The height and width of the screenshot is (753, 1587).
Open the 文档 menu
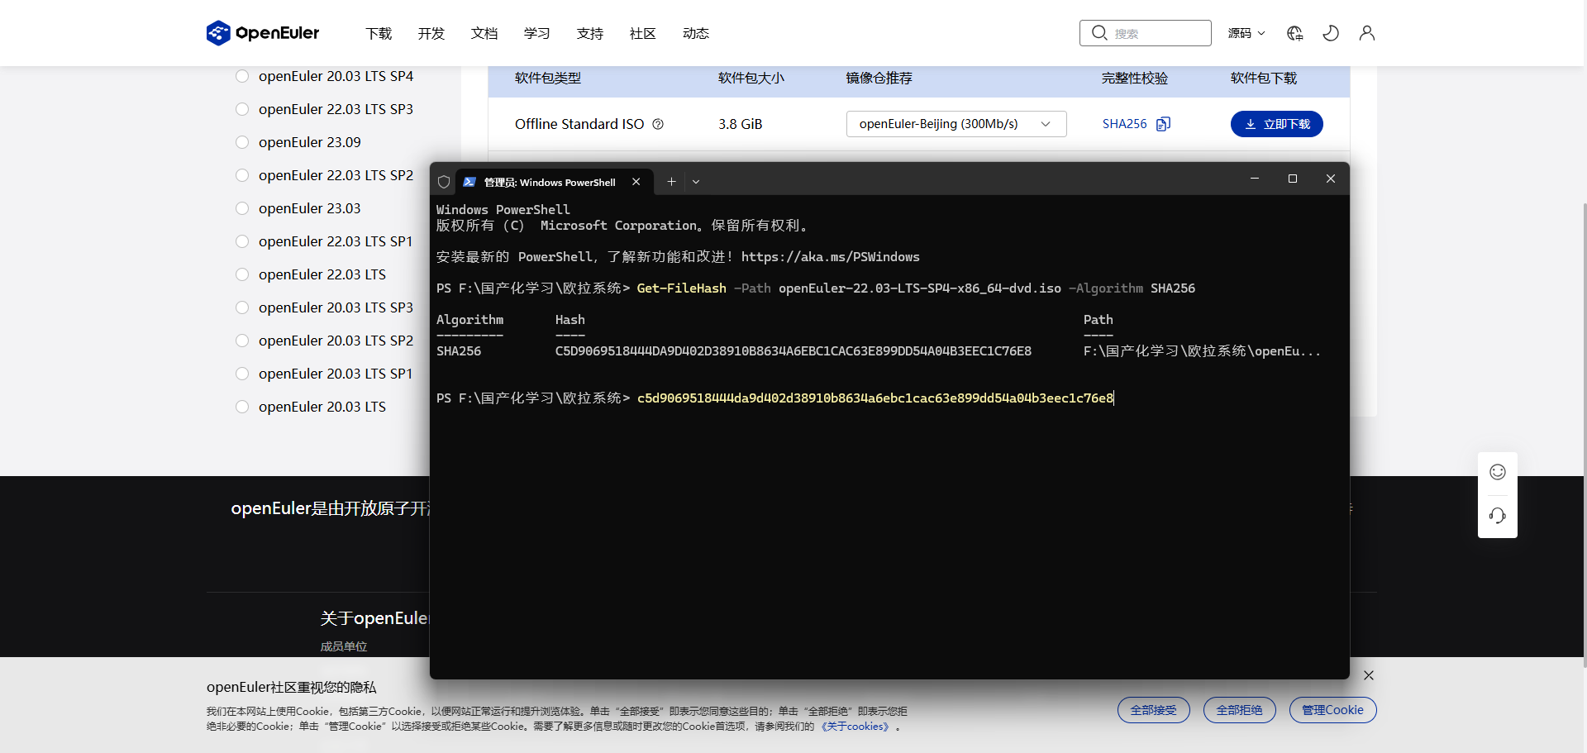[484, 33]
